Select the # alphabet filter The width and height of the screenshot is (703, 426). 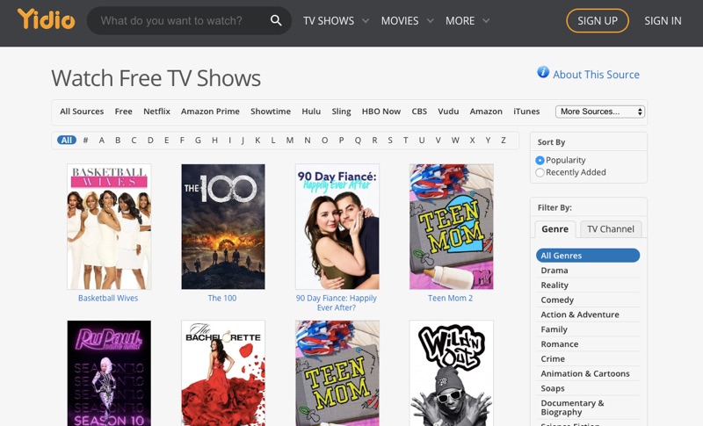85,141
